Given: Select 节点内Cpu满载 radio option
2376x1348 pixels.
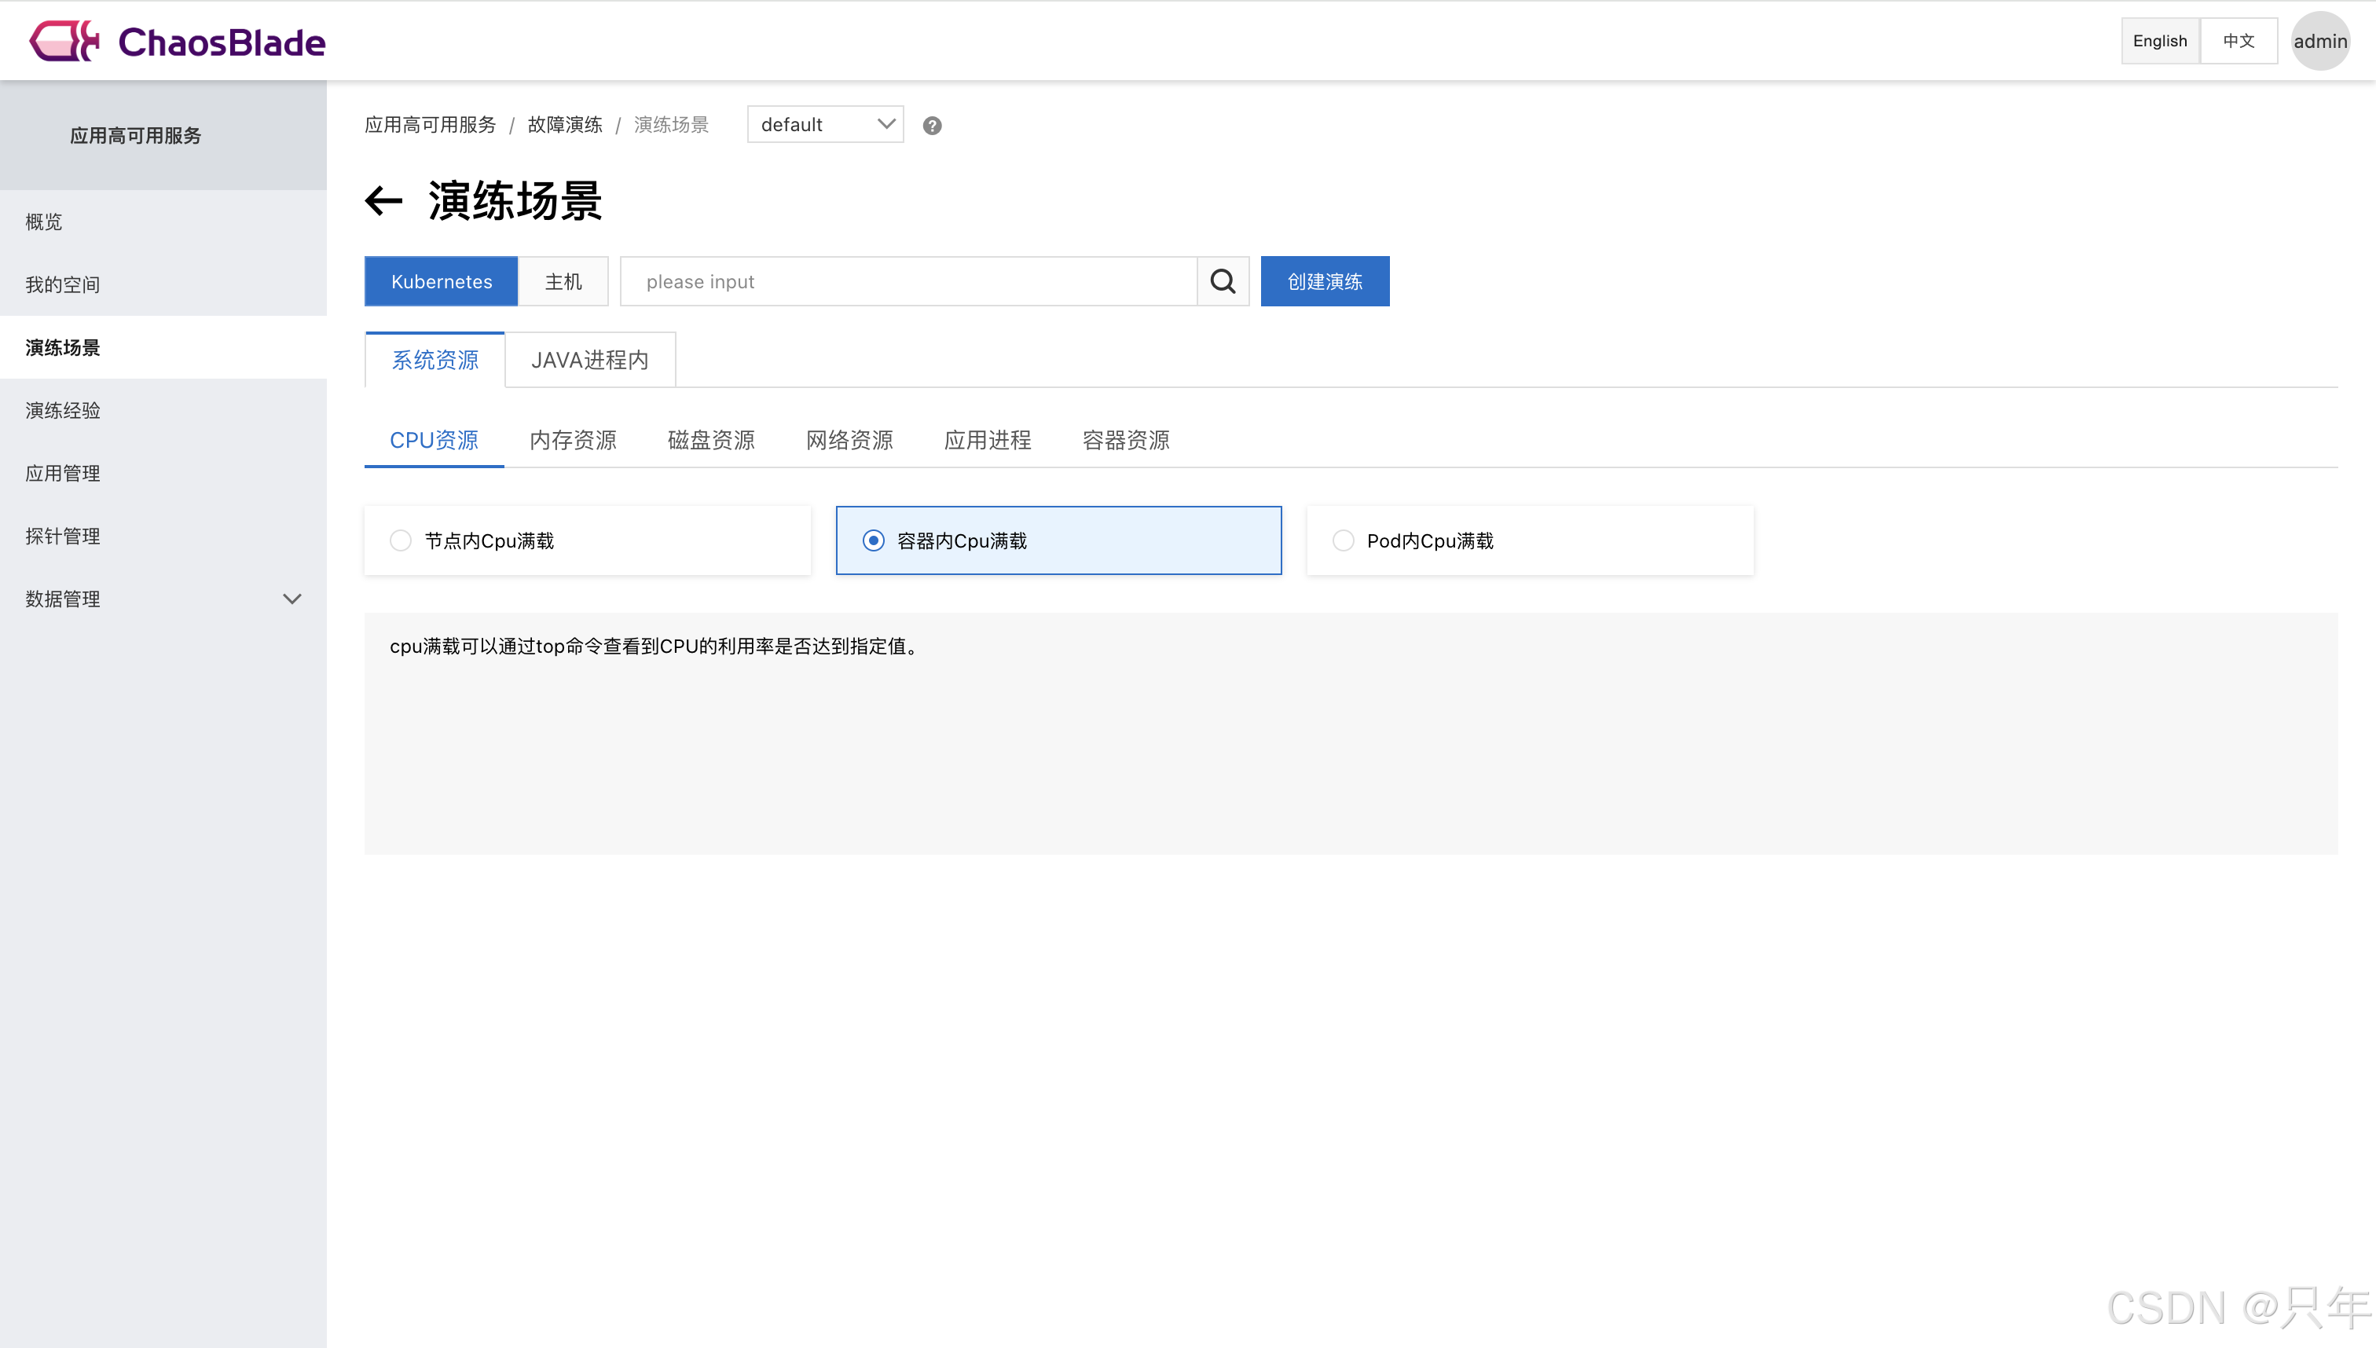Looking at the screenshot, I should click(x=401, y=540).
